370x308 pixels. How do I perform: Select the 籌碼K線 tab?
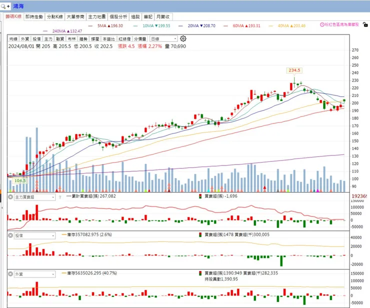click(13, 16)
